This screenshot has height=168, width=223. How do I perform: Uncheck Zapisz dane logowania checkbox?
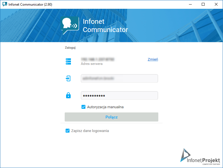coord(68,131)
